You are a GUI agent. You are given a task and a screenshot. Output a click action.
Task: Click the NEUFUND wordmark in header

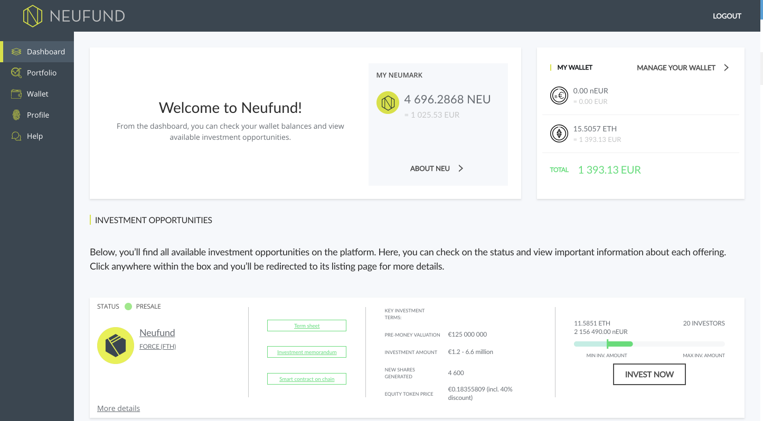[87, 16]
